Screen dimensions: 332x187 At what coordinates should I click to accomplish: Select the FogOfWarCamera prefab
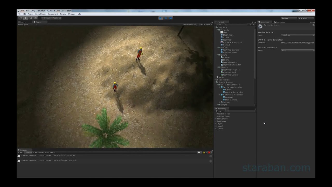click(230, 50)
